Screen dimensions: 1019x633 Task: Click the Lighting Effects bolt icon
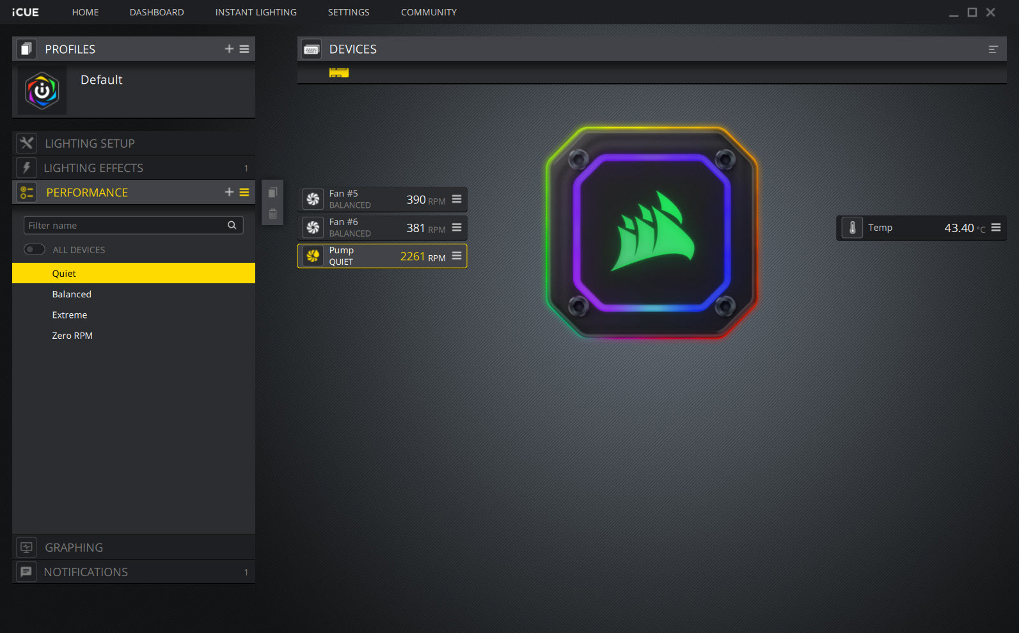[x=26, y=168]
